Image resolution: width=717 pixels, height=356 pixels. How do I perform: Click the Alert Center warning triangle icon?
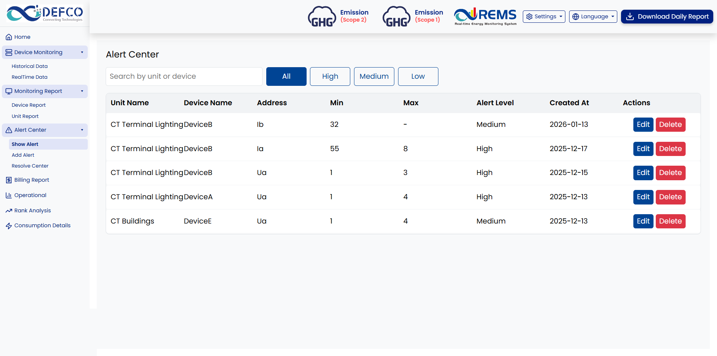click(x=9, y=130)
